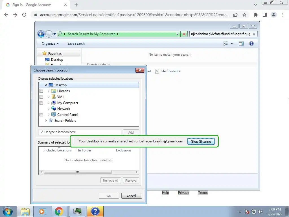
Task: Search again in File Contents
Action: point(168,71)
